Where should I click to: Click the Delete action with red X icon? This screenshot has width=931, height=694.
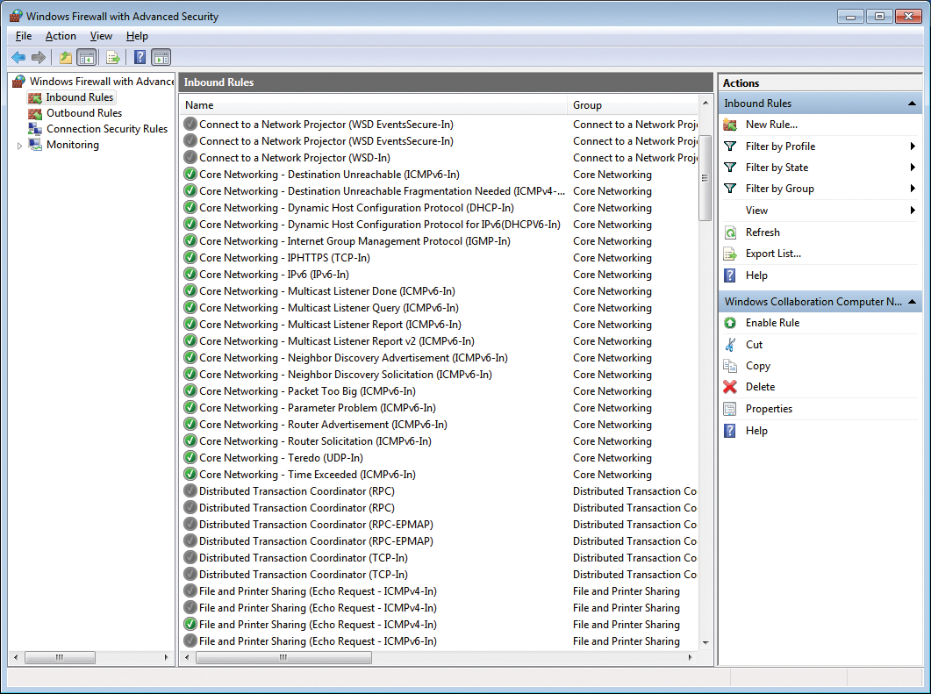730,386
